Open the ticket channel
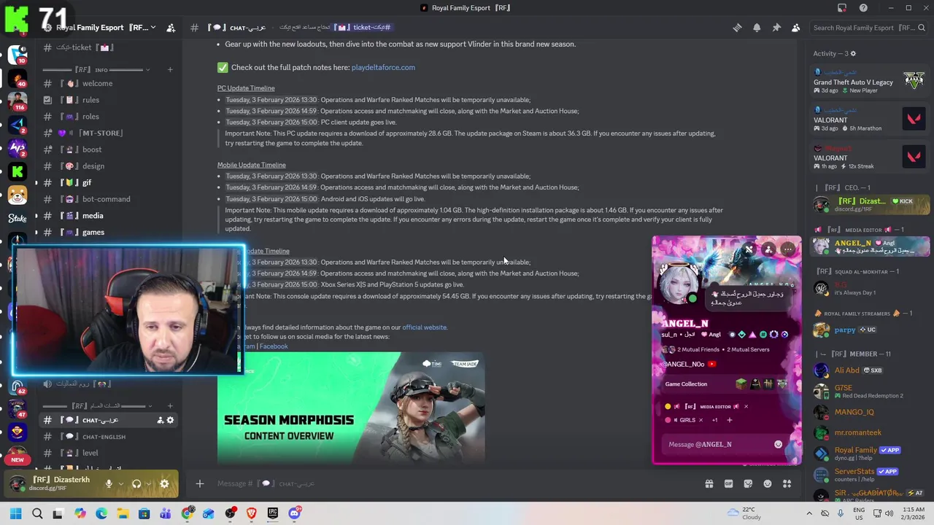This screenshot has width=934, height=525. click(110, 47)
